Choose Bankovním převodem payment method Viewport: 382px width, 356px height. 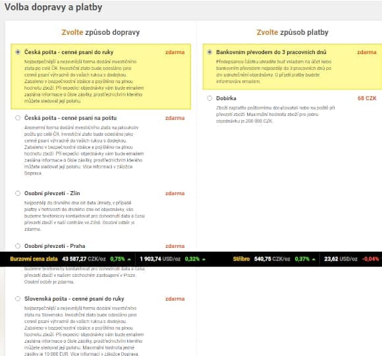pos(209,52)
